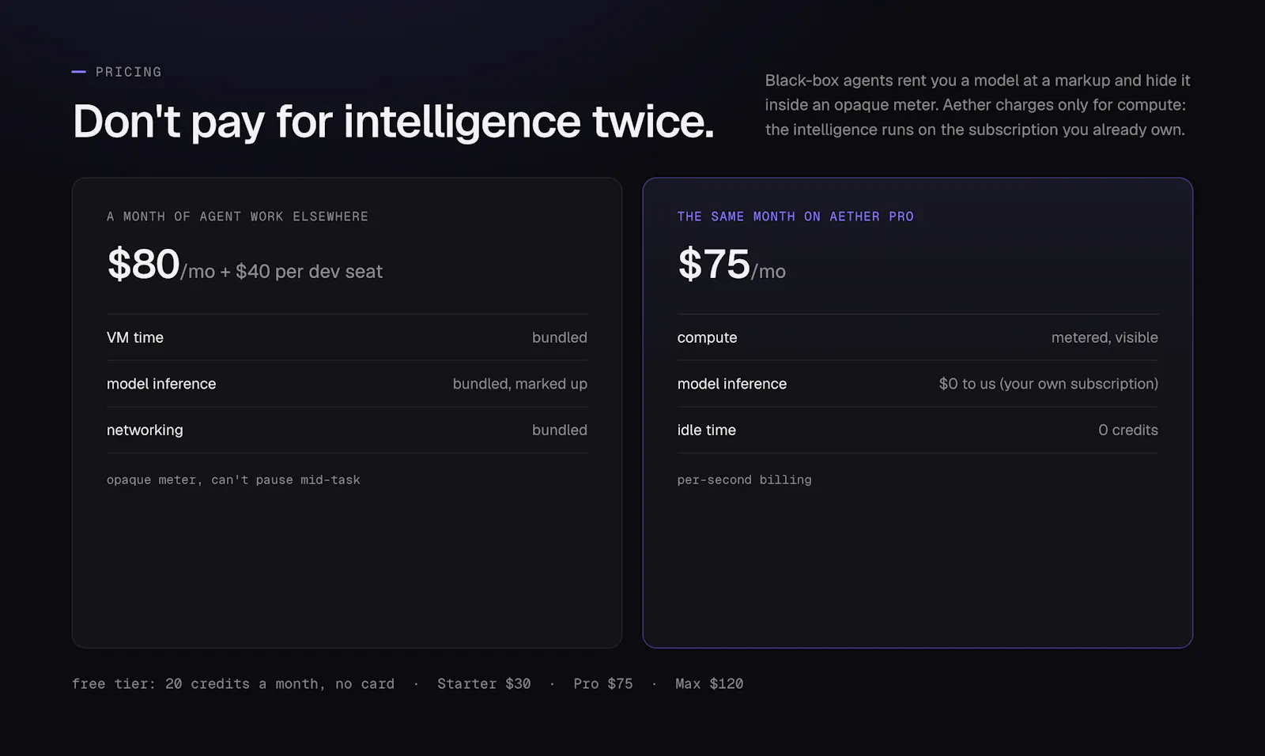Screen dimensions: 1265x756
Task: Click $0 to us (your own subscription)
Action: [x=1048, y=384]
